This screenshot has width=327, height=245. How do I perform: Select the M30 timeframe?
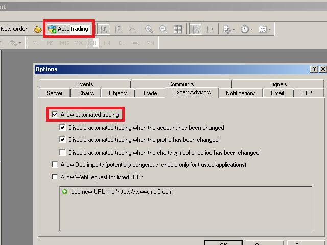pyautogui.click(x=79, y=43)
